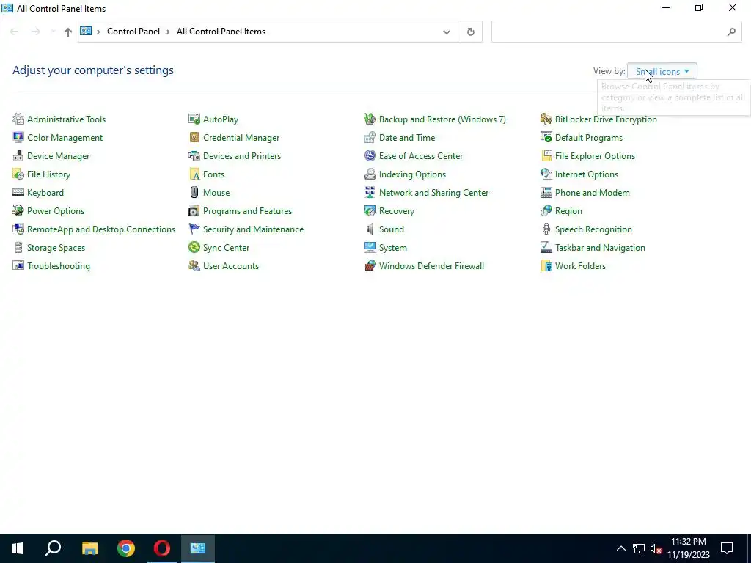Click the Speech Recognition microphone icon

pyautogui.click(x=546, y=229)
